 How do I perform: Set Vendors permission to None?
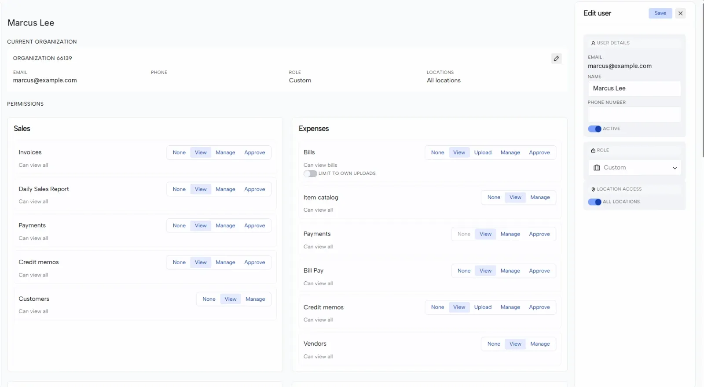point(494,344)
